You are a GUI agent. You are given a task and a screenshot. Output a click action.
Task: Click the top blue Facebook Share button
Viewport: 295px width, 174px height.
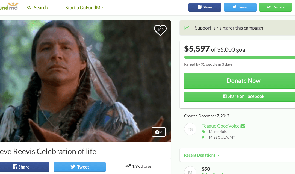205,7
